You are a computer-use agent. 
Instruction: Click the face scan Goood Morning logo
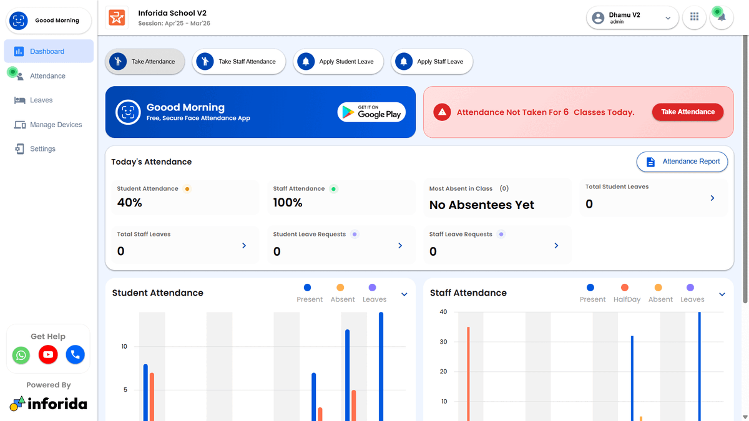[19, 21]
